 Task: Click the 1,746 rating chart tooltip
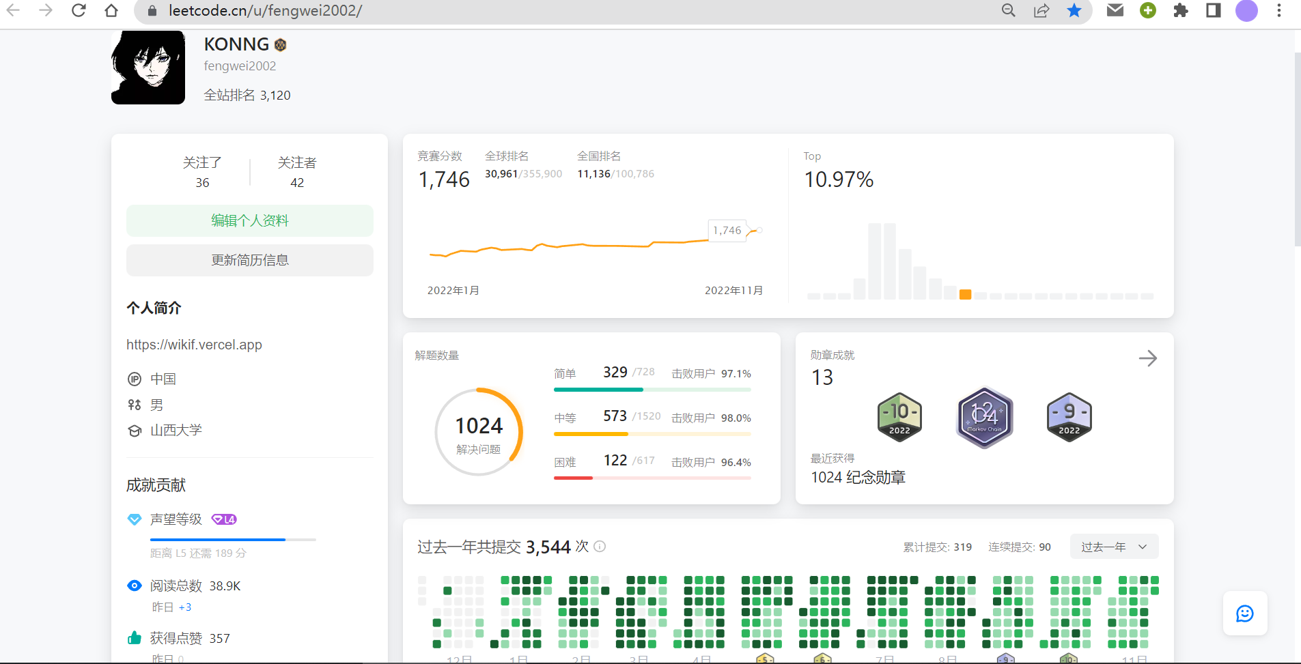click(727, 231)
